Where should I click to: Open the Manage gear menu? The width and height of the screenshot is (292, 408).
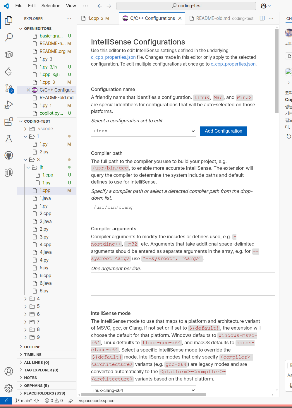point(9,388)
